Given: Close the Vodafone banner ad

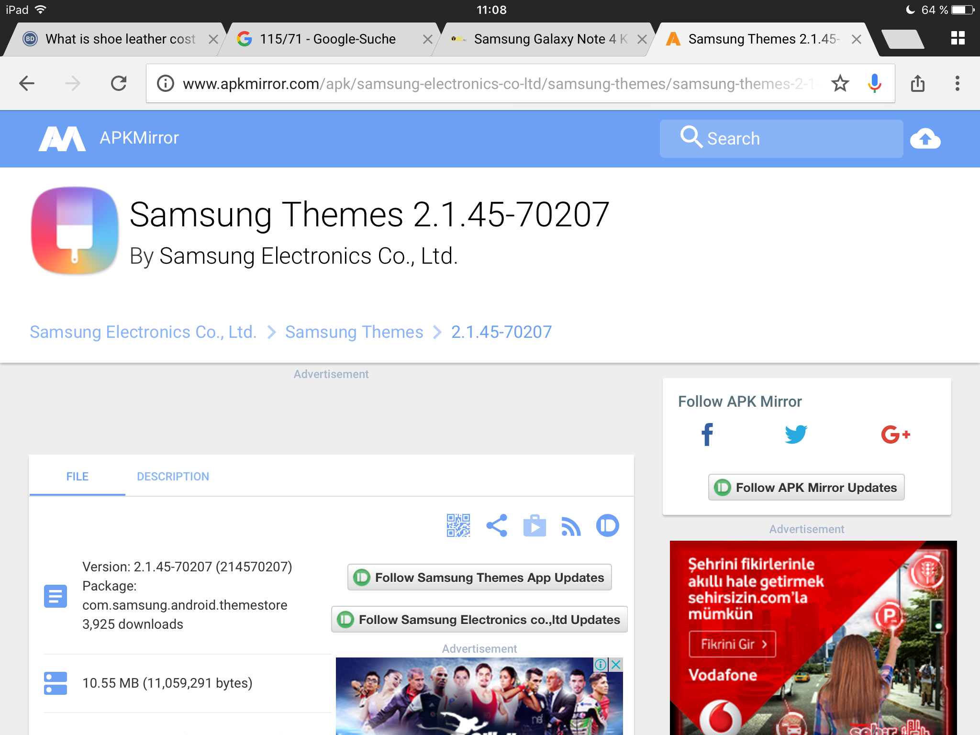Looking at the screenshot, I should pos(616,665).
